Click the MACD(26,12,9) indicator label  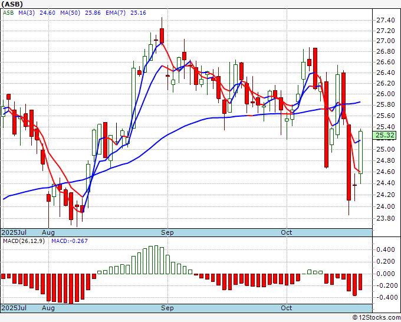coord(24,241)
